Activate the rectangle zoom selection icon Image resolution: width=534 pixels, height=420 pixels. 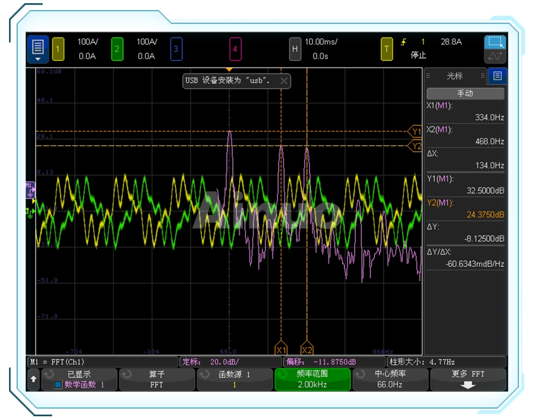[x=495, y=43]
